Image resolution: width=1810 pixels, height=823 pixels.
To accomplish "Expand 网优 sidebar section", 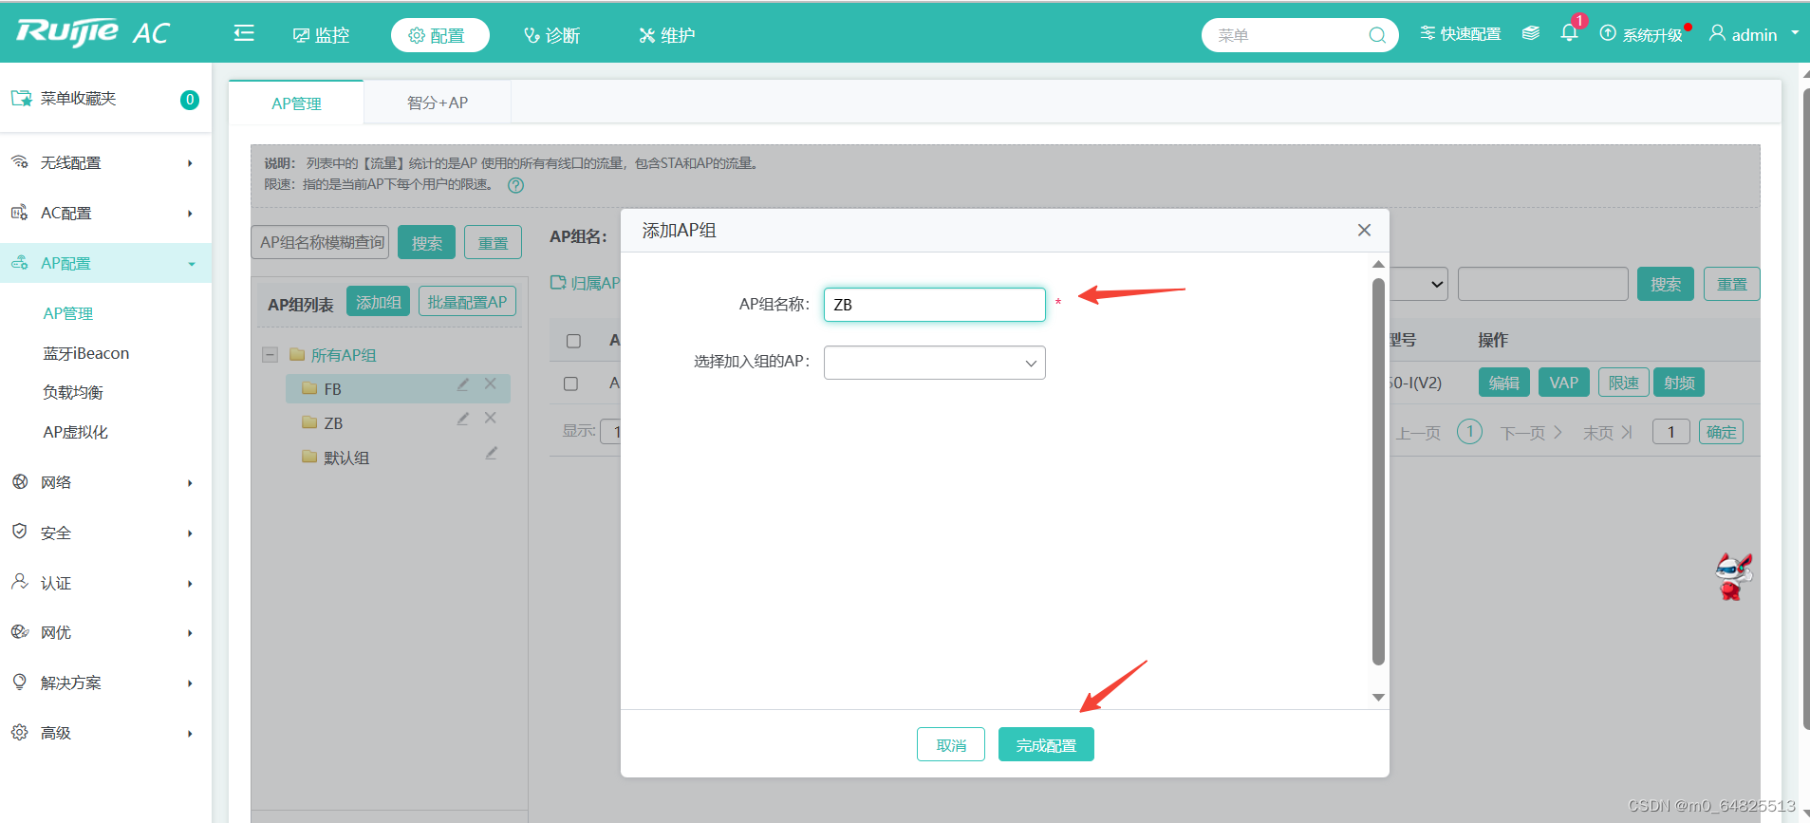I will (105, 632).
